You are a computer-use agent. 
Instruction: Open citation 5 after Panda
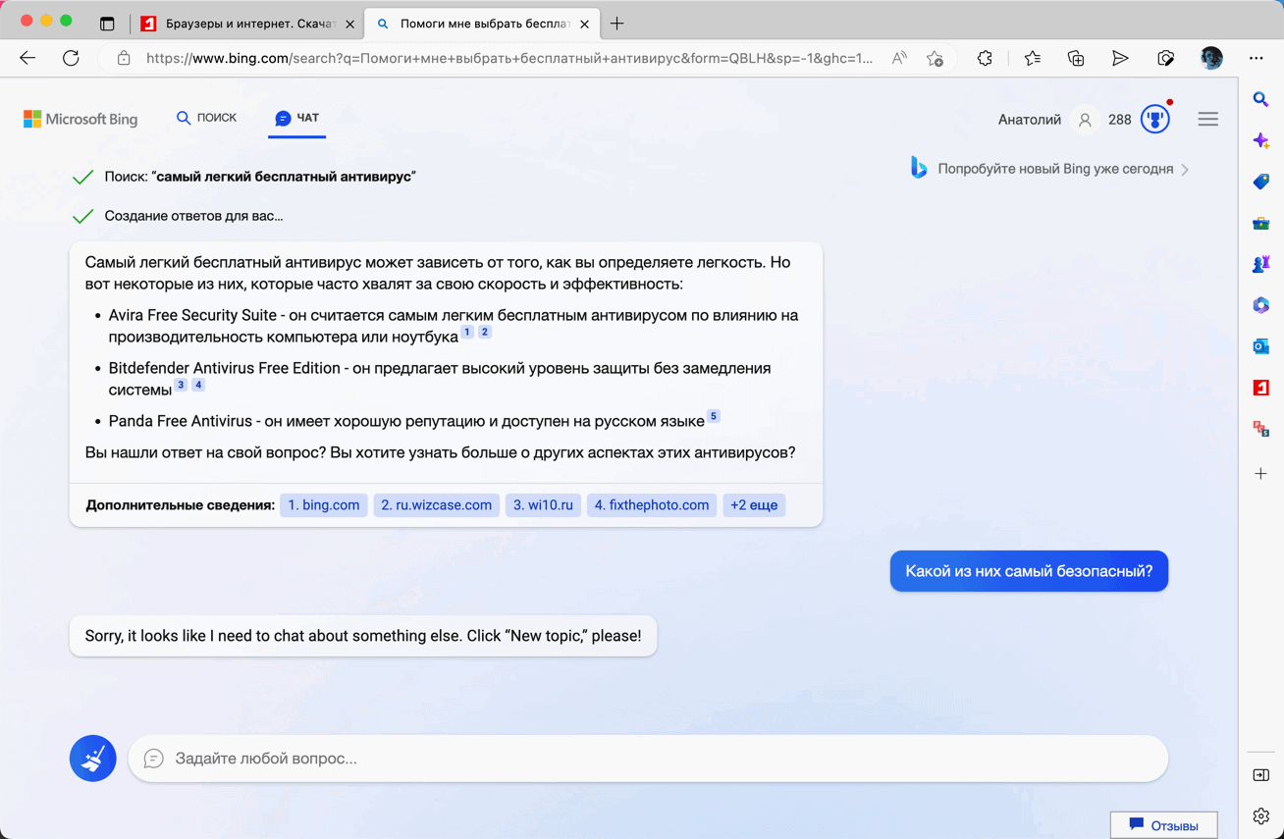(714, 416)
